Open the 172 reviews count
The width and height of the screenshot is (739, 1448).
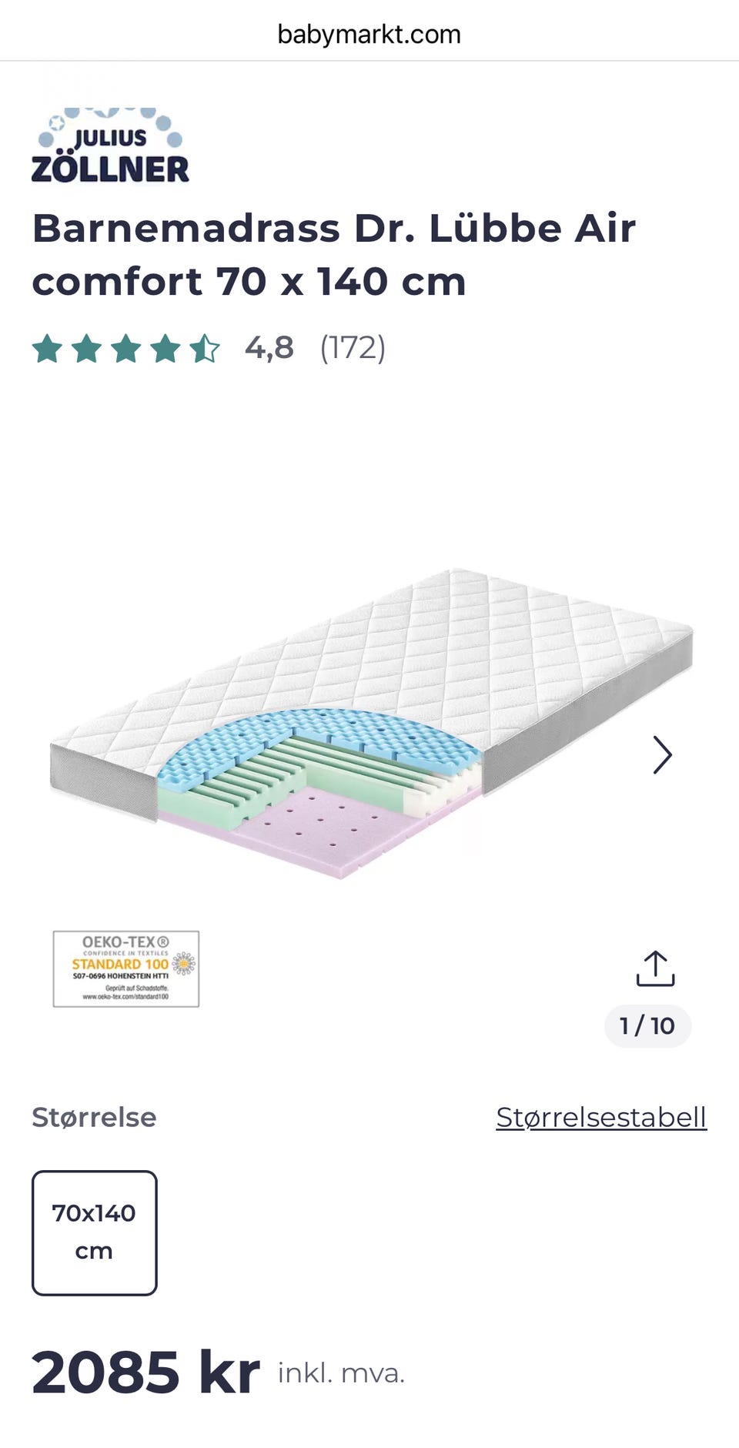pyautogui.click(x=353, y=348)
